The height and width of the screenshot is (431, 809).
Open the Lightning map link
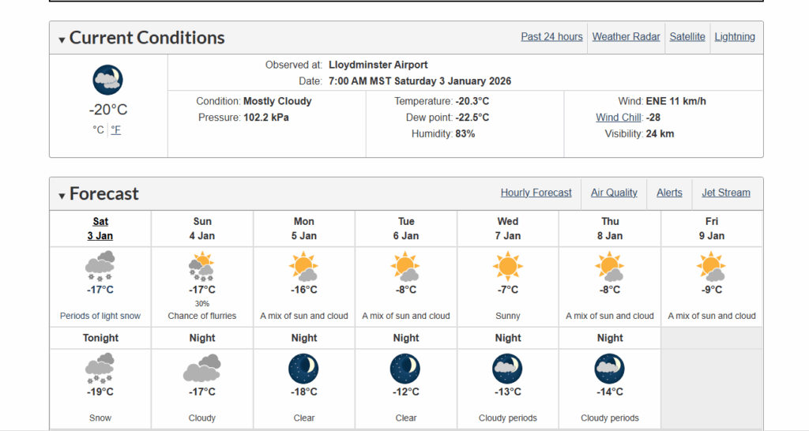[735, 36]
